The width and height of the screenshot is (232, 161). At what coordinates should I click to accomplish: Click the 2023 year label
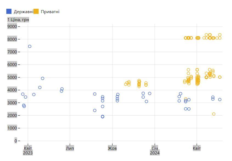pyautogui.click(x=28, y=153)
